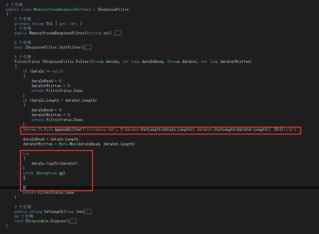Image resolution: width=319 pixels, height=234 pixels.
Task: Expand the collapsed constructor body '...' box
Action: (x=118, y=33)
